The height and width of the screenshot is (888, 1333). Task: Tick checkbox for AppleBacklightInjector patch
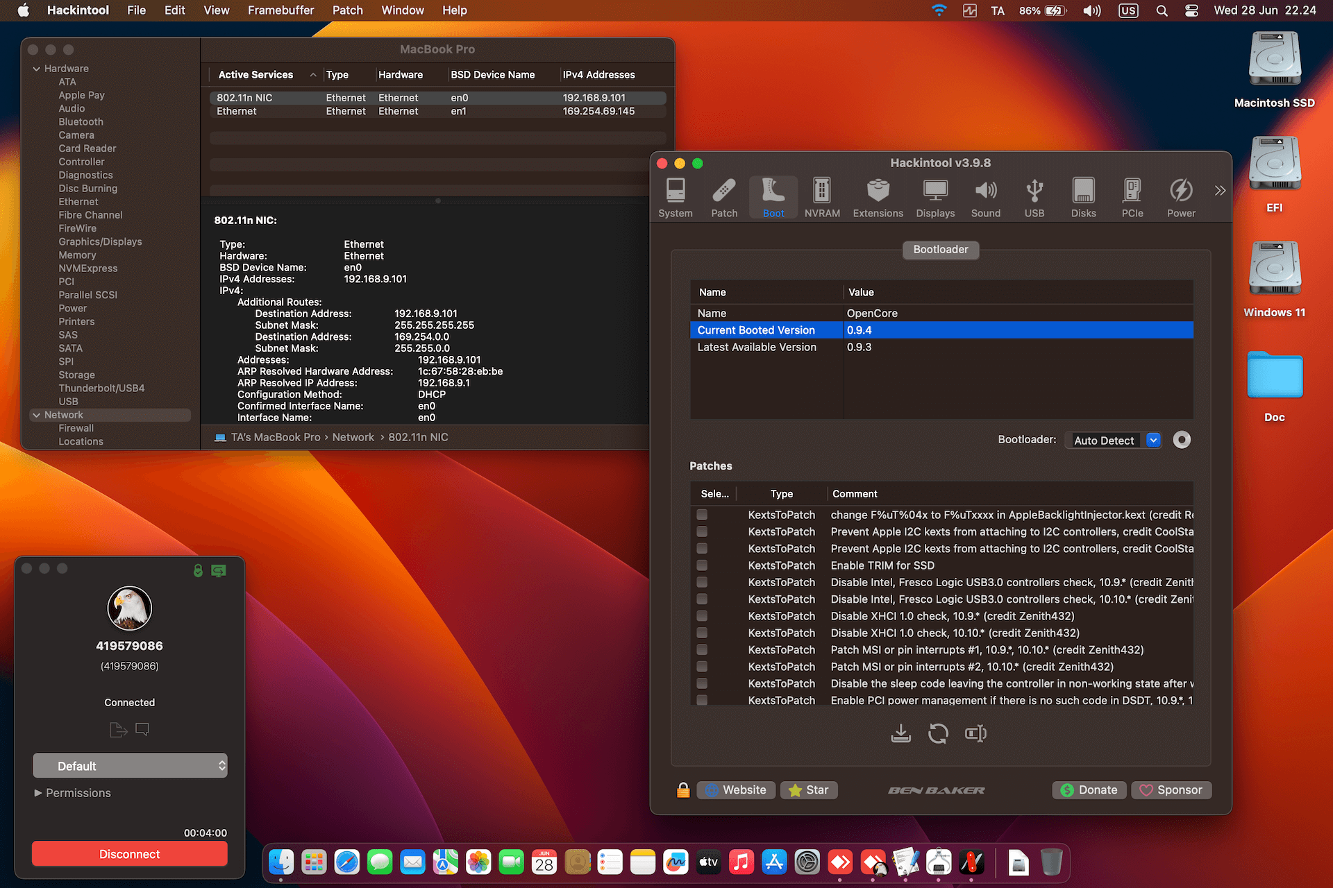pyautogui.click(x=702, y=515)
